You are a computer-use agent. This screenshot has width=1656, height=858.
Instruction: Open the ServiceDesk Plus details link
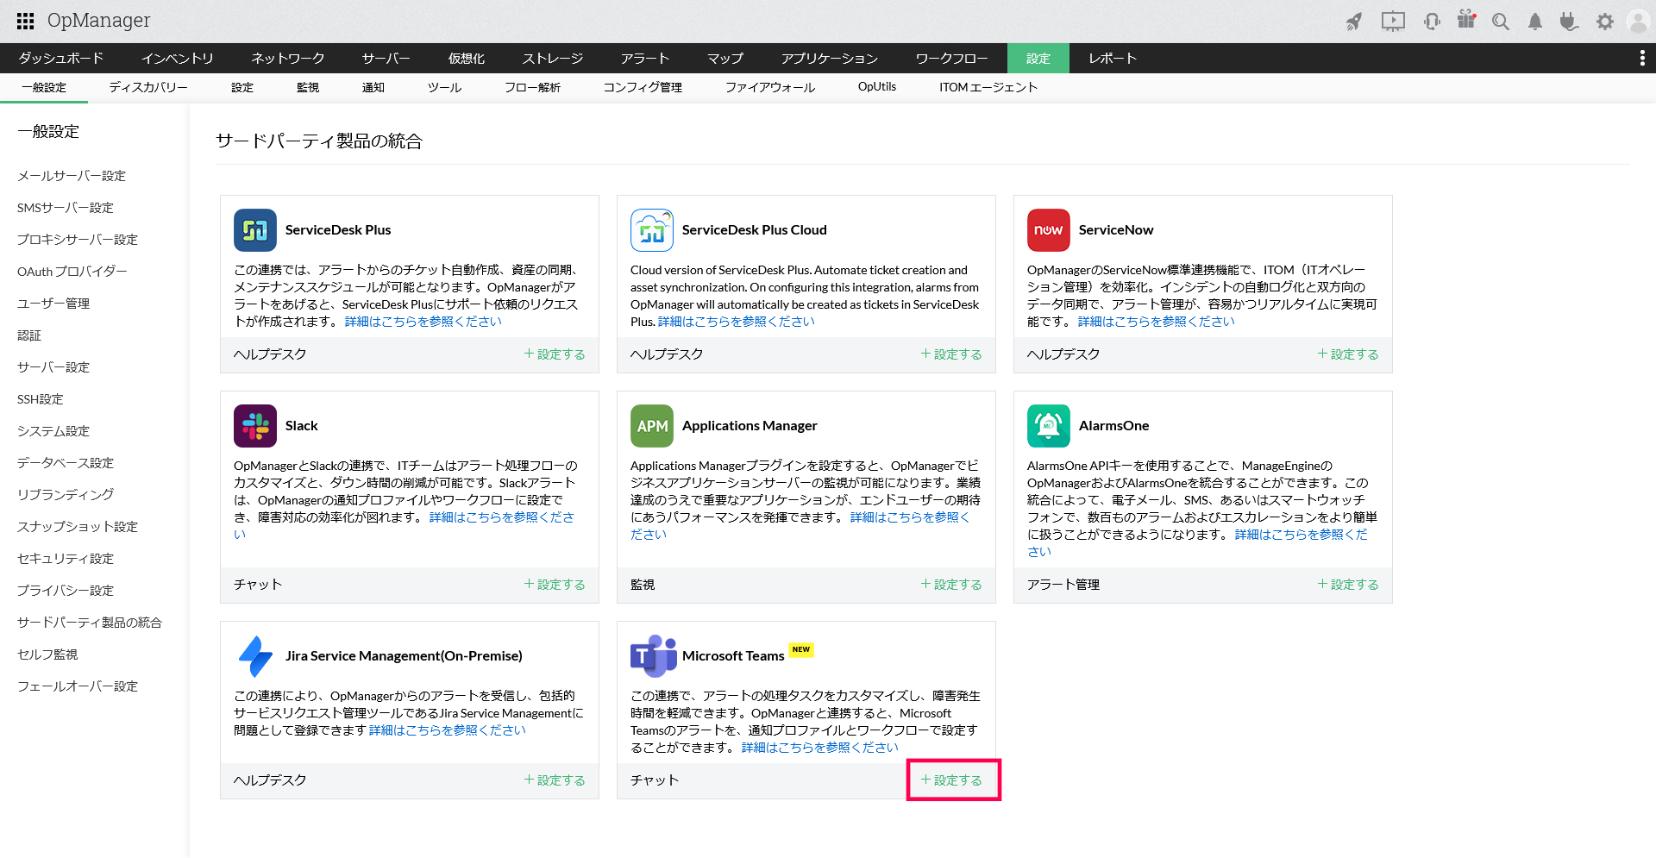(x=422, y=321)
